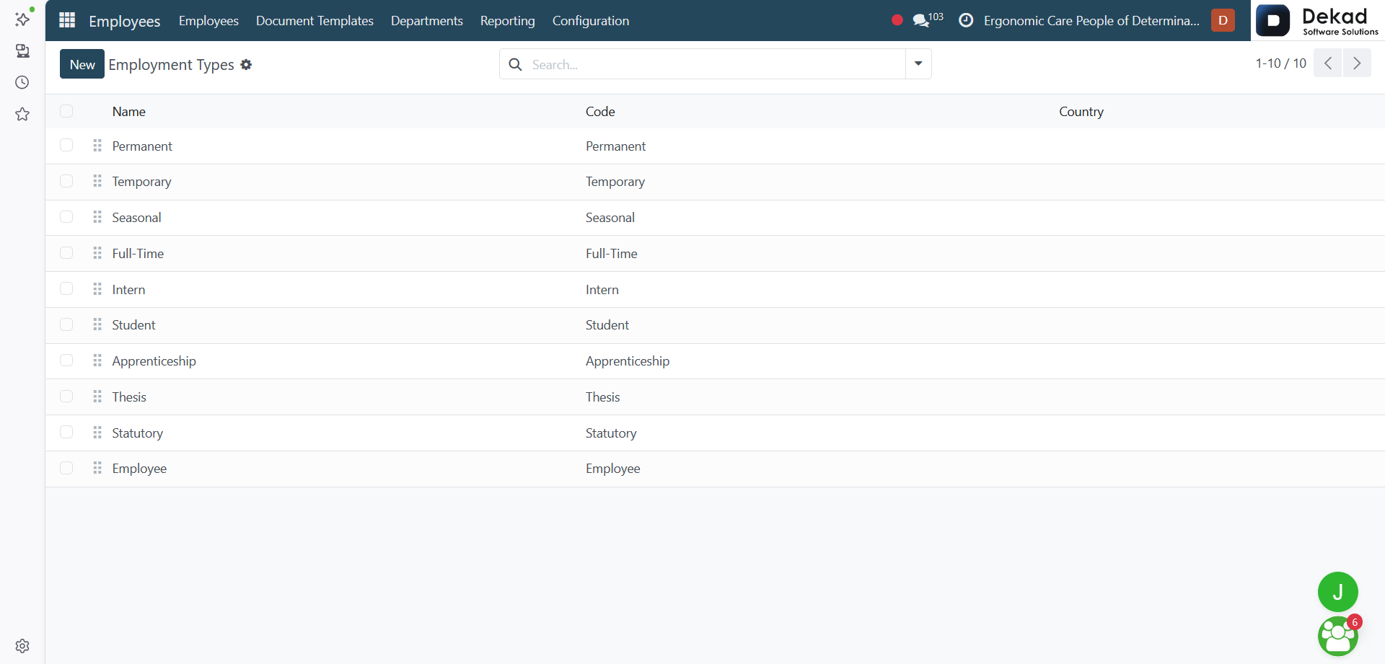Check the Seasonal row checkbox
The width and height of the screenshot is (1385, 664).
pos(66,217)
